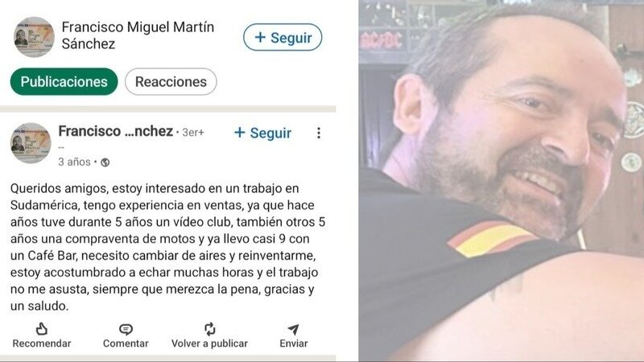Click the post text about Sudamérica job
This screenshot has height=362, width=644.
(167, 247)
